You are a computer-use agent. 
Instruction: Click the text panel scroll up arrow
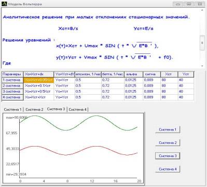[202, 10]
